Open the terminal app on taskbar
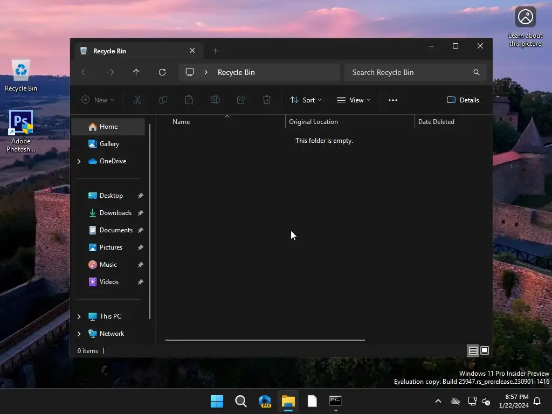This screenshot has height=414, width=552. [x=335, y=401]
